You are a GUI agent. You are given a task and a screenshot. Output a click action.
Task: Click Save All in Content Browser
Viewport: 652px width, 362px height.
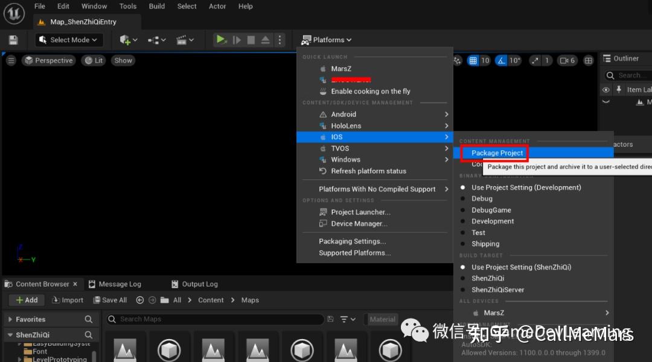[x=110, y=300]
